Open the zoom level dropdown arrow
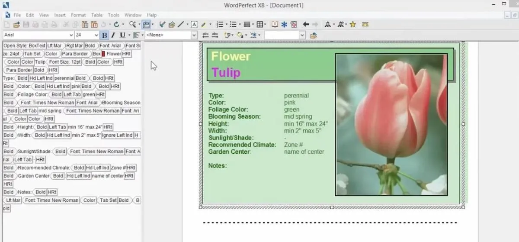519x242 pixels. click(139, 25)
